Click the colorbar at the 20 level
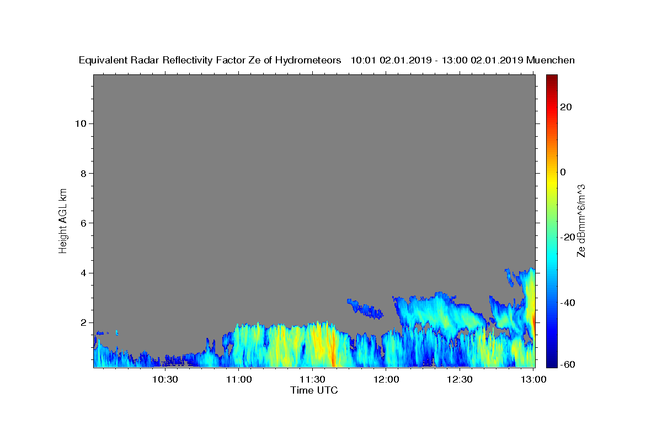Screen dimensions: 662x441 tap(552, 107)
